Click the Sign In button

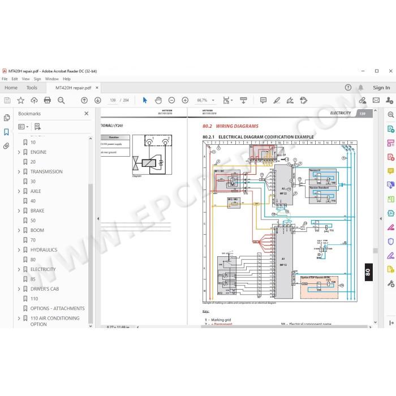click(381, 88)
